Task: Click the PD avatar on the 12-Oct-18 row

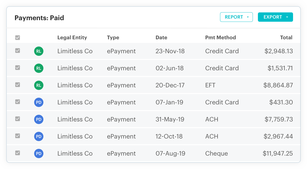Action: point(39,136)
